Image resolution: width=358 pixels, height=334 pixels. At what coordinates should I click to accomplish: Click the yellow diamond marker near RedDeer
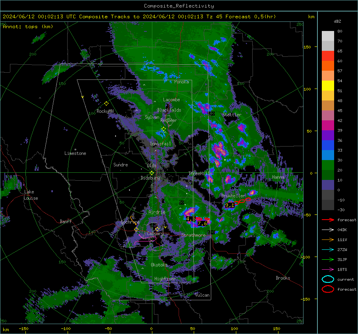click(163, 129)
